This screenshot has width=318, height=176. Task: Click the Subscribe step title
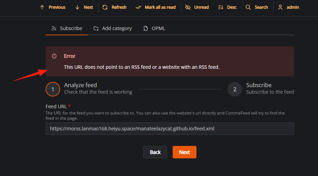259,85
